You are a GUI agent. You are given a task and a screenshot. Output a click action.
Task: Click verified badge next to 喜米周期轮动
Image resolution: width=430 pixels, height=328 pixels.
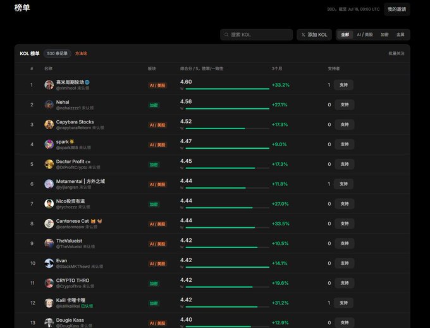(x=87, y=82)
